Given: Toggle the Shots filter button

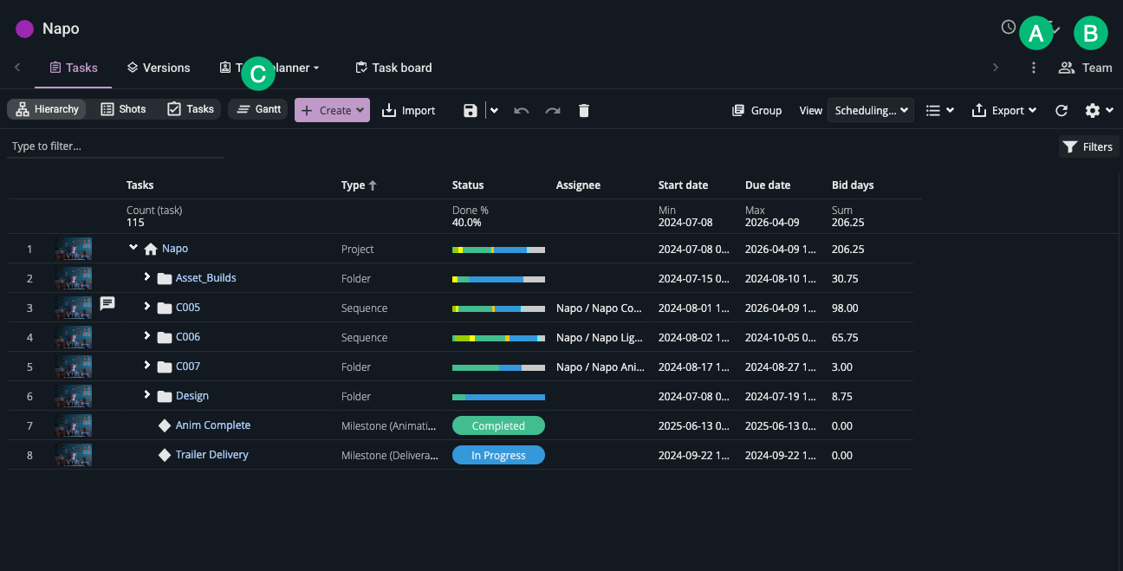Looking at the screenshot, I should pyautogui.click(x=123, y=109).
